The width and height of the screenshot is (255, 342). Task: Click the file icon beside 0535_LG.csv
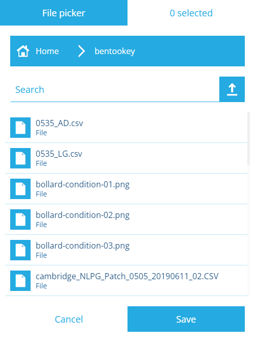pyautogui.click(x=20, y=158)
